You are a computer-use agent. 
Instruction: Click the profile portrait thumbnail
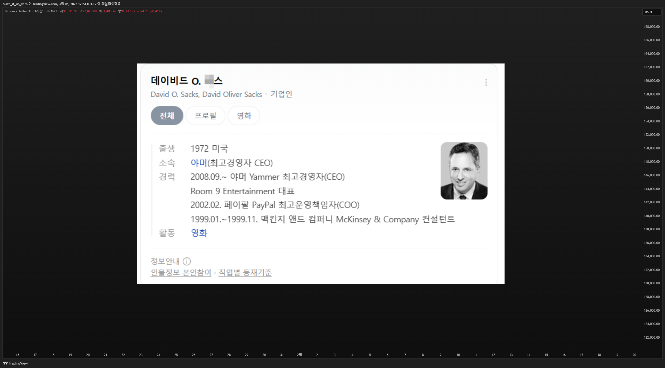[x=464, y=171]
